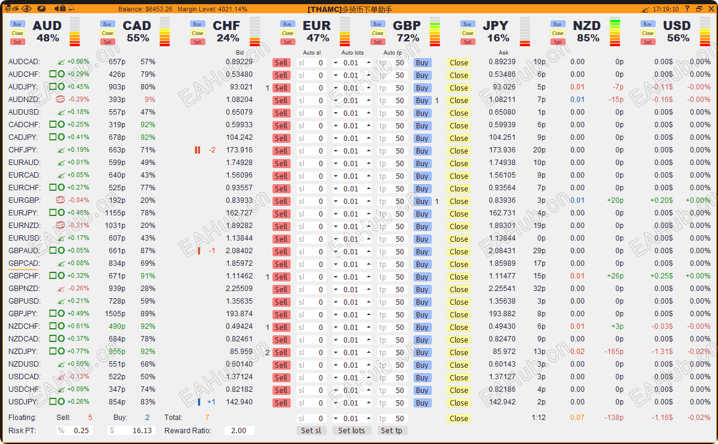Click the red pause bars in the CHFJPY row

point(198,149)
